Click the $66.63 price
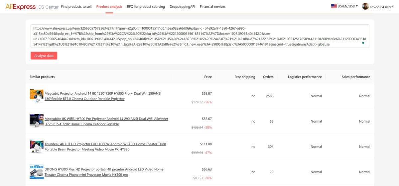The height and width of the screenshot is (186, 399). 207,169
